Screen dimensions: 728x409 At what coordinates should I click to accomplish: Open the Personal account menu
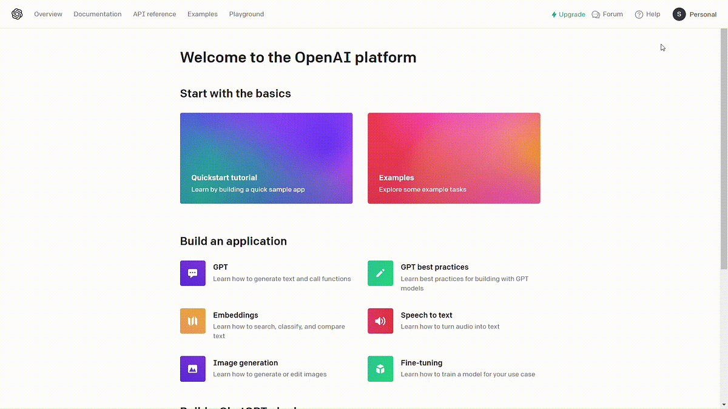694,14
